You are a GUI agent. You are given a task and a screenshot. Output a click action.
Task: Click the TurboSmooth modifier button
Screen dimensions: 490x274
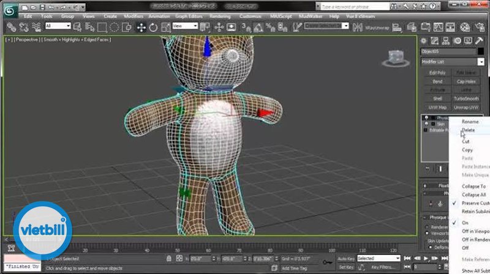[466, 98]
